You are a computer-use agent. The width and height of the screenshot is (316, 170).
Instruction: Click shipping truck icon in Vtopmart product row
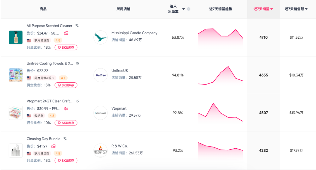point(66,108)
